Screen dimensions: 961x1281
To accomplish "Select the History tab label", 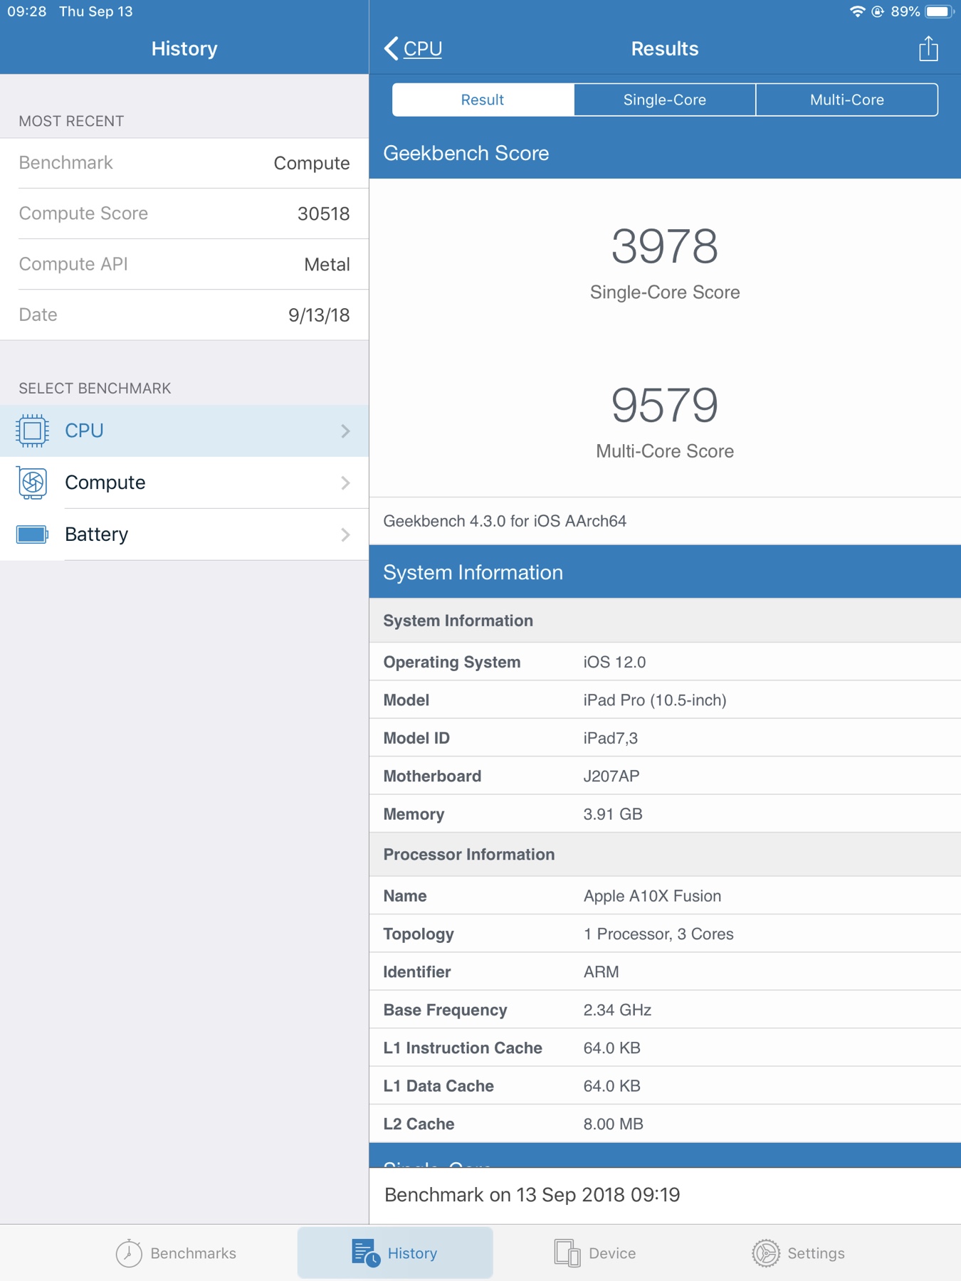I will [412, 1253].
